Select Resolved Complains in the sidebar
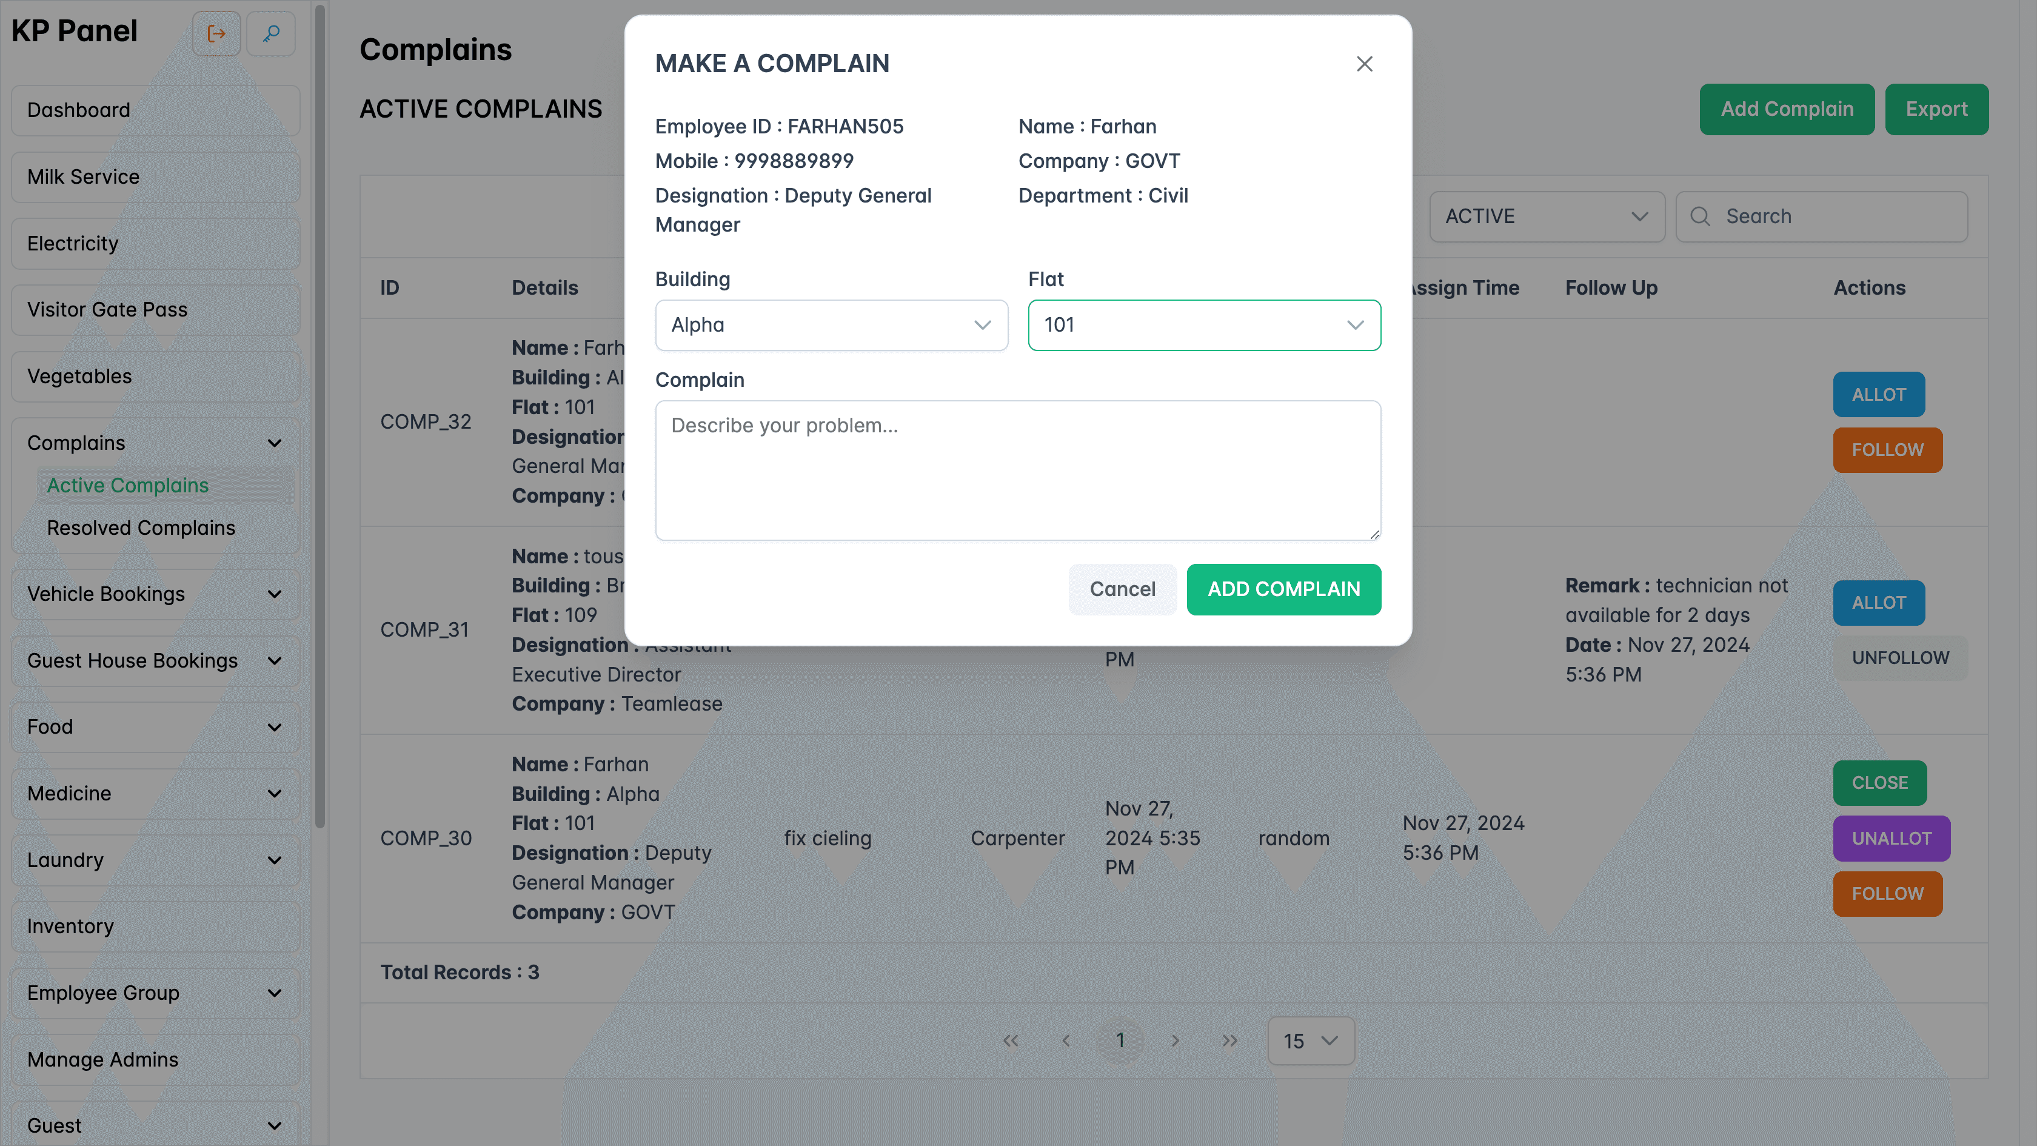Screen dimensions: 2037x1146 click(141, 528)
